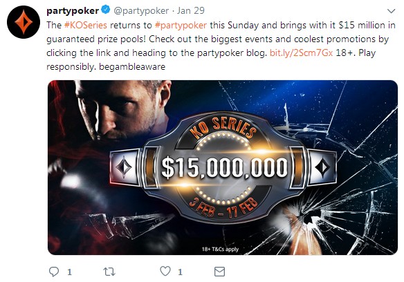Click the partypoker display name
404x282 pixels.
click(x=73, y=11)
